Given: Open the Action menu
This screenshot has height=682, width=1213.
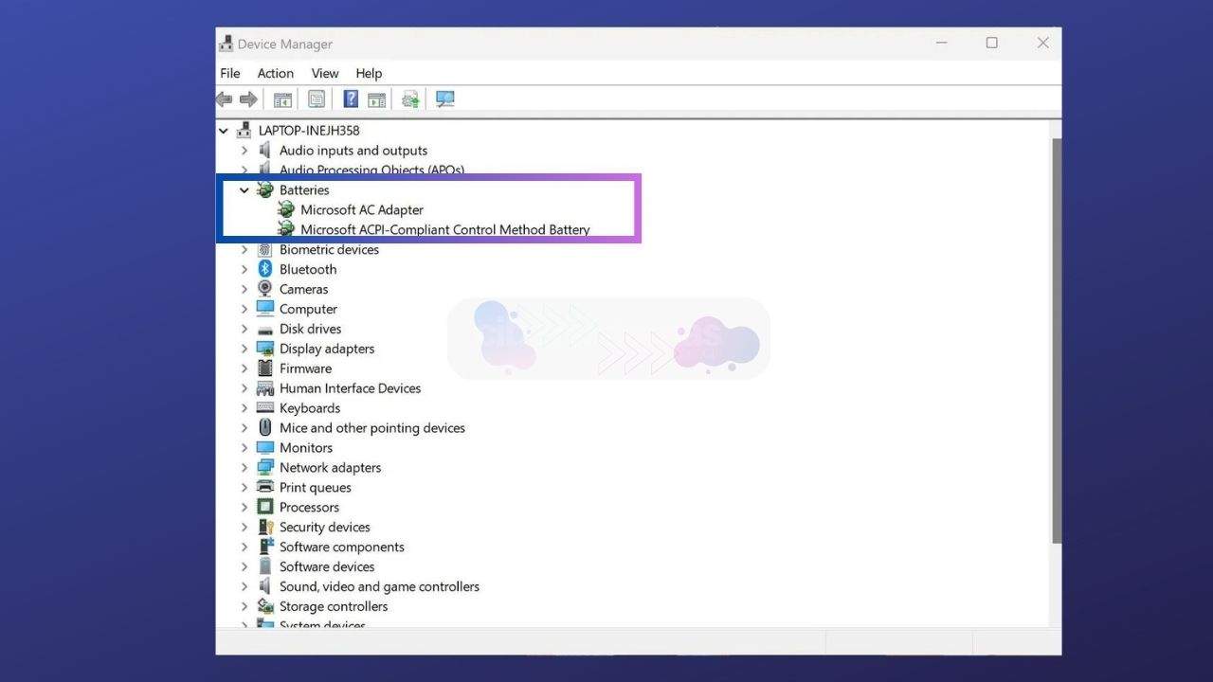Looking at the screenshot, I should point(276,73).
